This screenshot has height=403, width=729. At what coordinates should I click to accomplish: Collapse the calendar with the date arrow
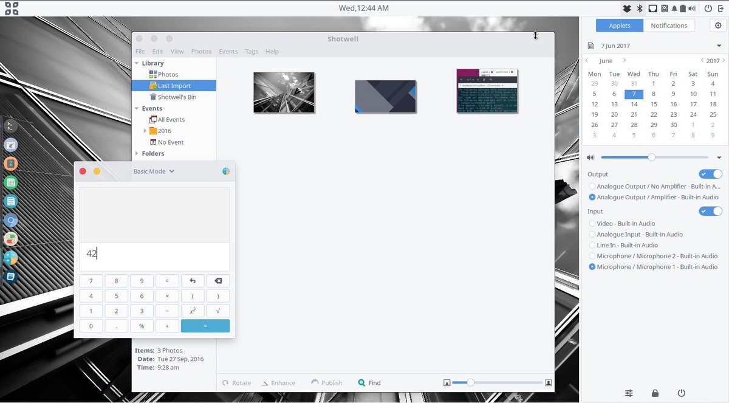pyautogui.click(x=719, y=46)
